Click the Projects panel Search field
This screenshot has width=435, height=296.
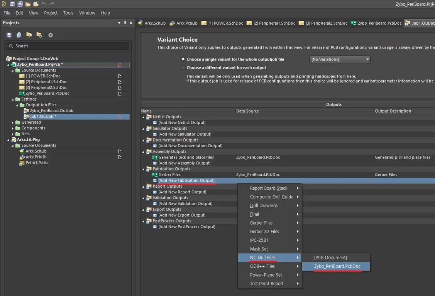pos(68,46)
